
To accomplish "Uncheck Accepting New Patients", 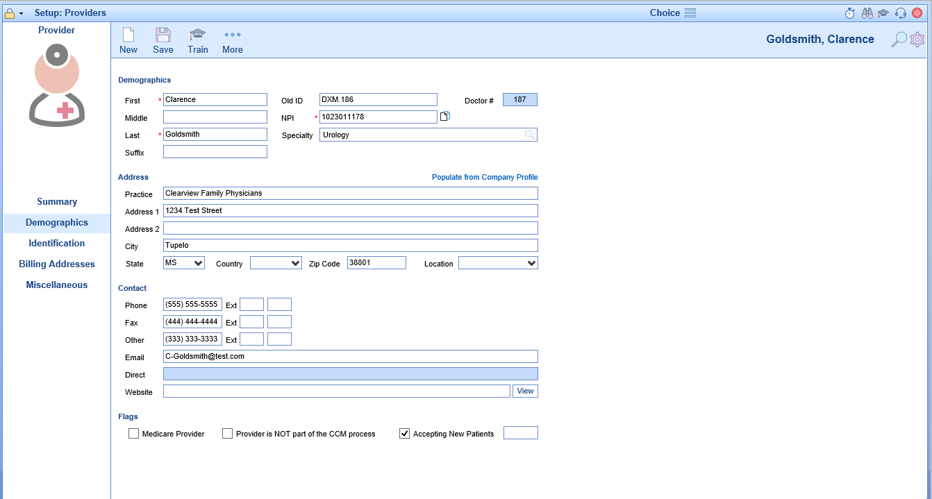I will pos(405,434).
